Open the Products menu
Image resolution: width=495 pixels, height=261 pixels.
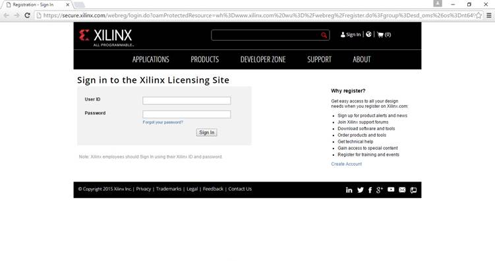(x=204, y=60)
